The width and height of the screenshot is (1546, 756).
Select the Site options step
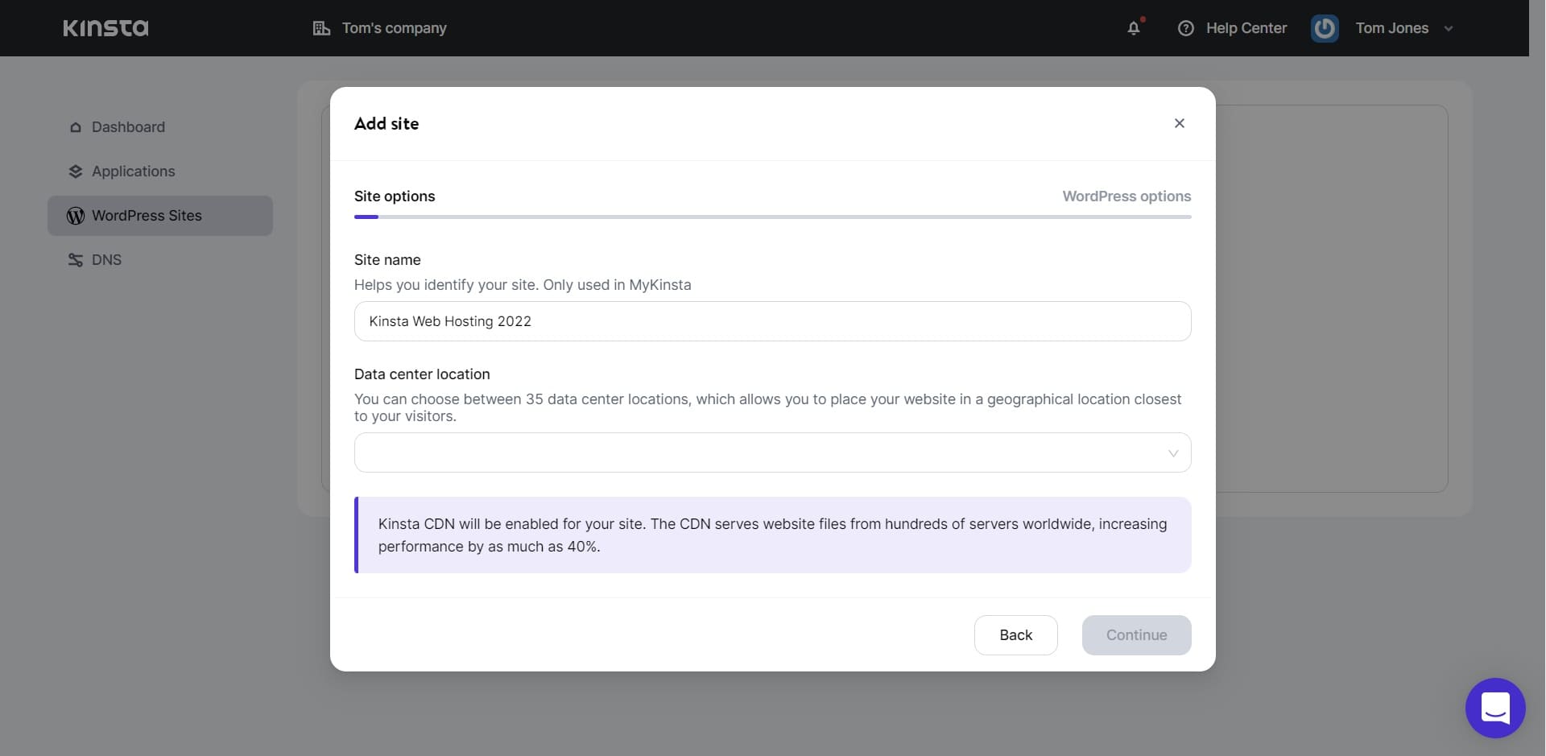coord(395,196)
